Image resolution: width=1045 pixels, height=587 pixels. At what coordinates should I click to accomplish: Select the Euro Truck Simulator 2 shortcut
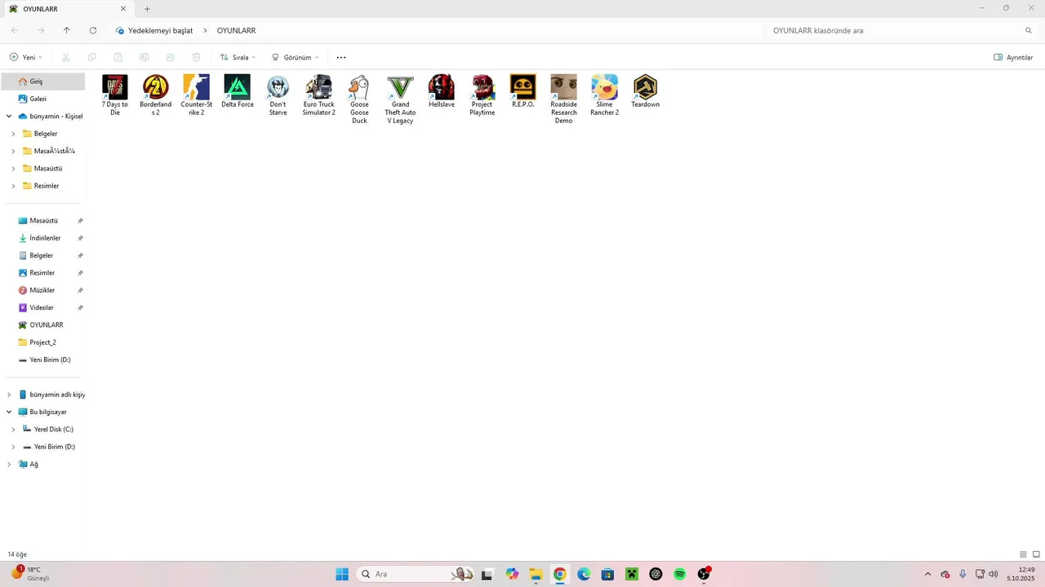(318, 95)
